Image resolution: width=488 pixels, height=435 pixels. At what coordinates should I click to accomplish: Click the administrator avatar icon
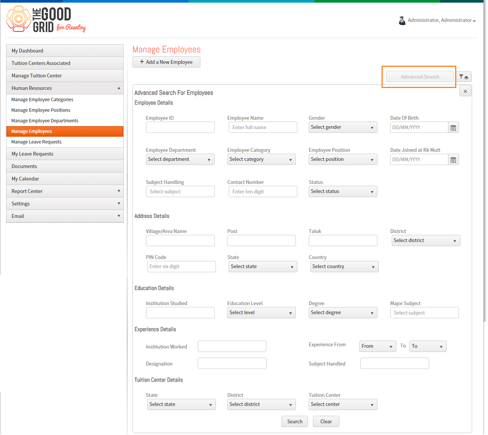tap(402, 20)
